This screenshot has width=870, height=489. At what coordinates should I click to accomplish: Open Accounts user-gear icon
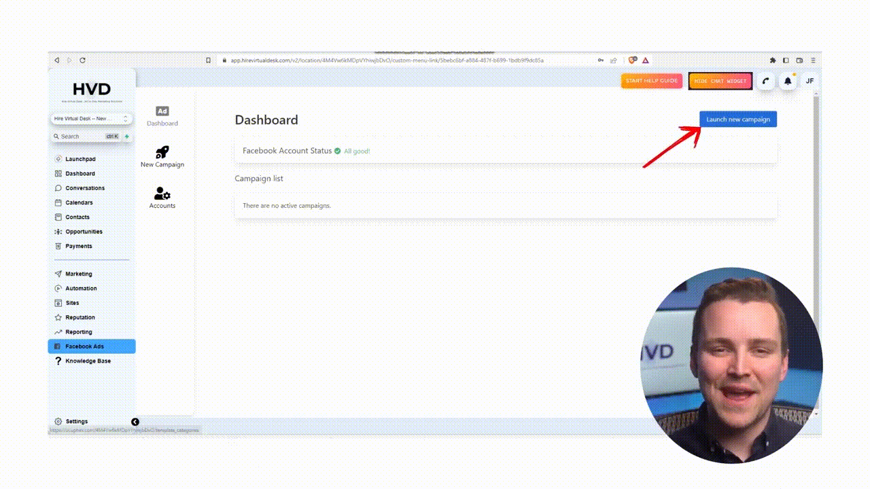click(162, 194)
